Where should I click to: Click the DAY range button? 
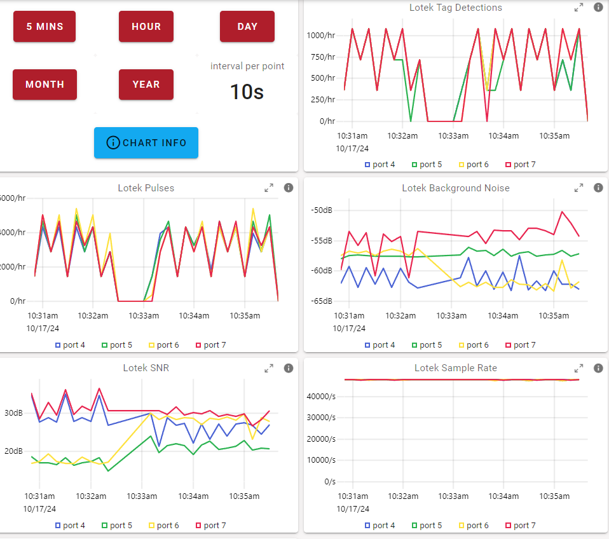point(247,27)
